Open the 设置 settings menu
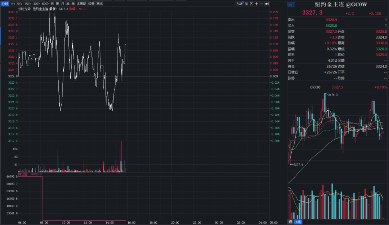The width and height of the screenshot is (389, 225). 91,4
